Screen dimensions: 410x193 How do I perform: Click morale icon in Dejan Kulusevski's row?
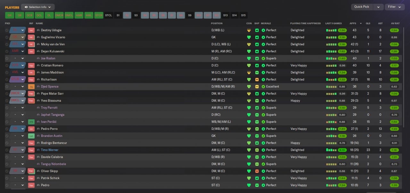[263, 51]
